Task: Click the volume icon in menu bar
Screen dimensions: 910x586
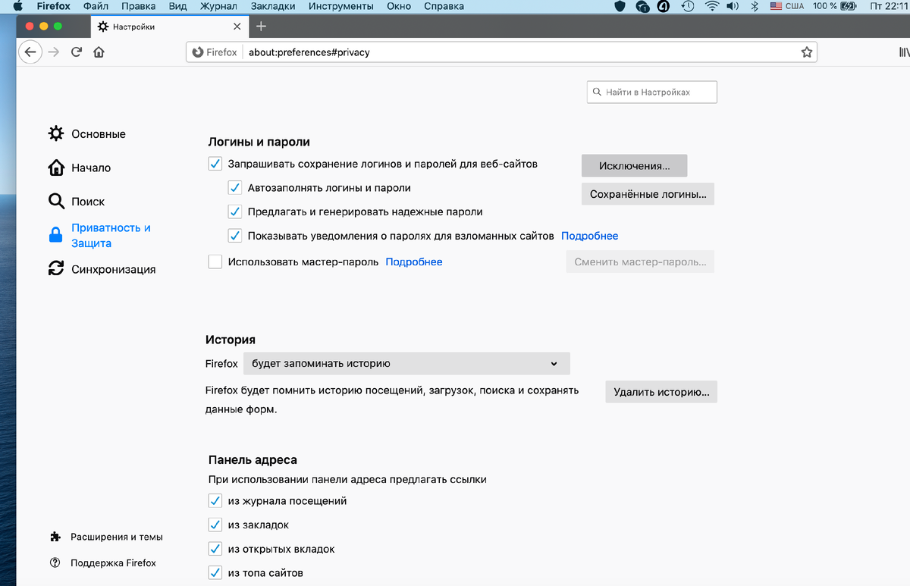Action: 733,6
